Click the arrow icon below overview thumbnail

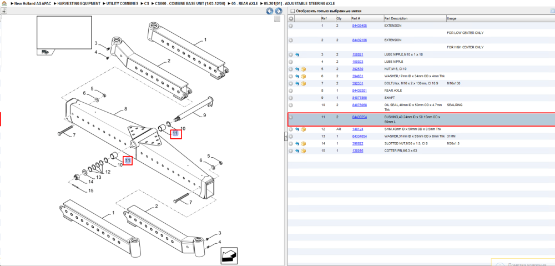click(x=46, y=52)
